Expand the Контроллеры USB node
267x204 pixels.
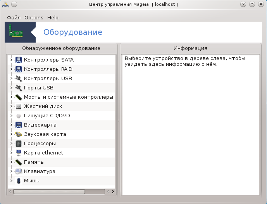tap(11, 79)
